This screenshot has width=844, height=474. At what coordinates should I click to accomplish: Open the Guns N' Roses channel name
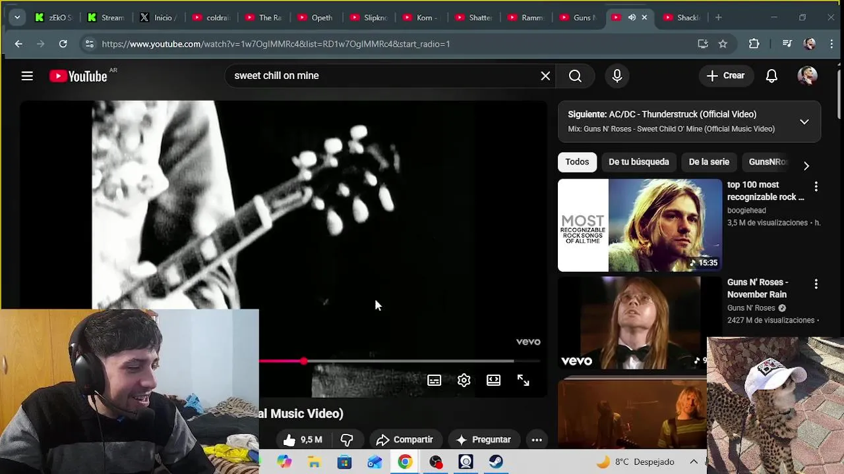[751, 307]
